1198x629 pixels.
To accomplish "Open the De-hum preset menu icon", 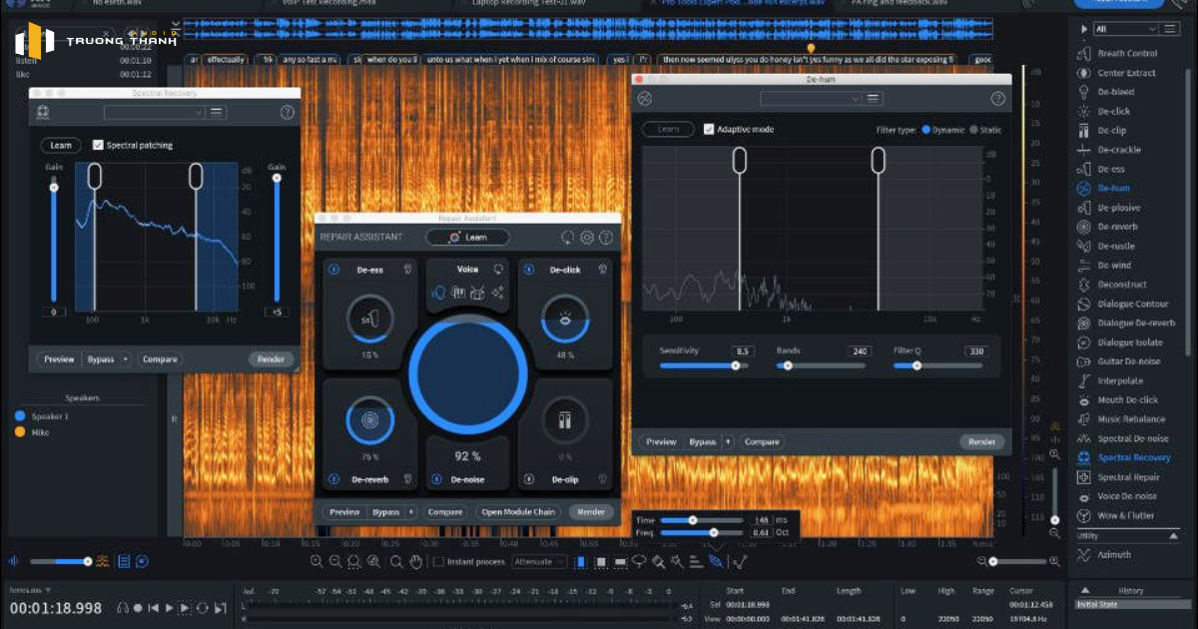I will click(874, 98).
